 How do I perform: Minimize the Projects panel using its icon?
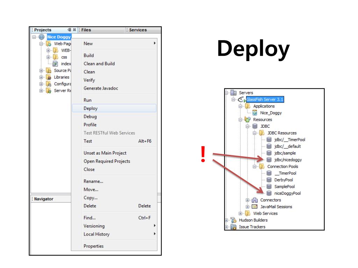pyautogui.click(x=70, y=30)
